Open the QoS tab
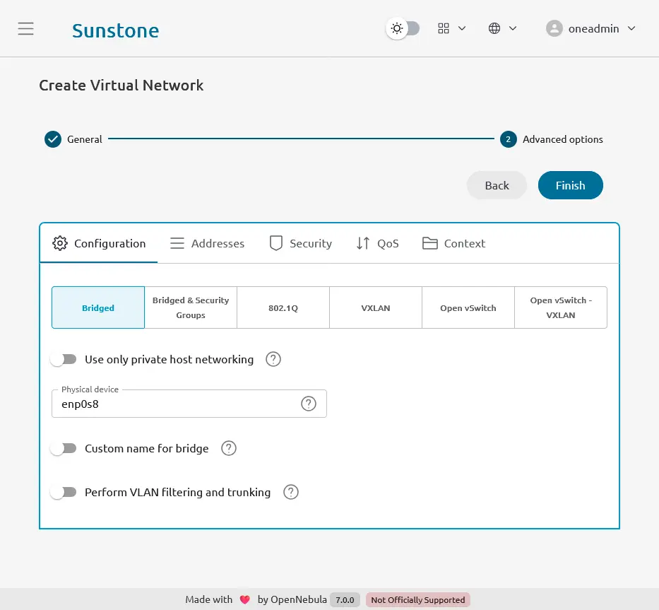659x610 pixels. [377, 243]
